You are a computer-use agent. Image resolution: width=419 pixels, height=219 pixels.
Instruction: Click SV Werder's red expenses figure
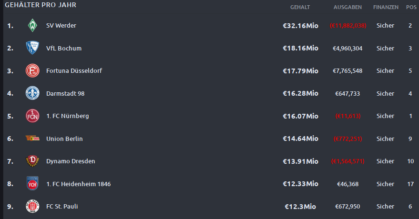click(348, 26)
